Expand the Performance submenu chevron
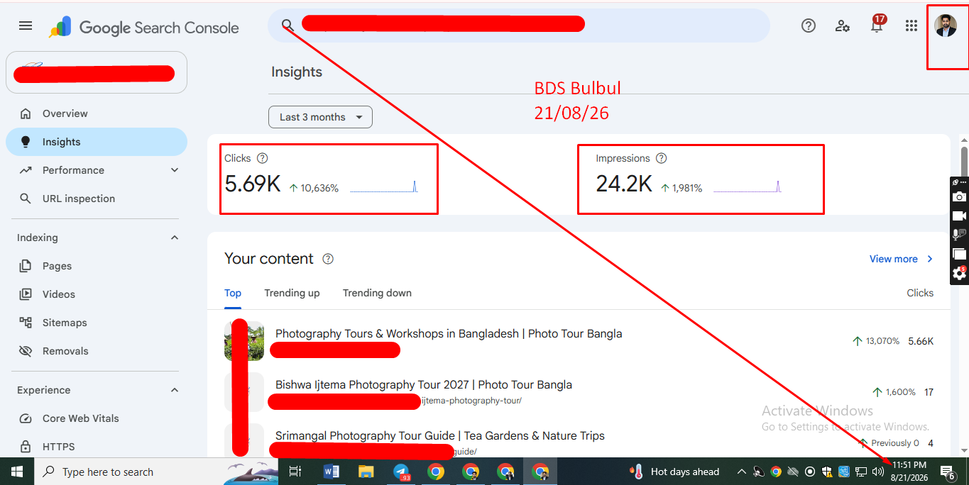 point(175,170)
